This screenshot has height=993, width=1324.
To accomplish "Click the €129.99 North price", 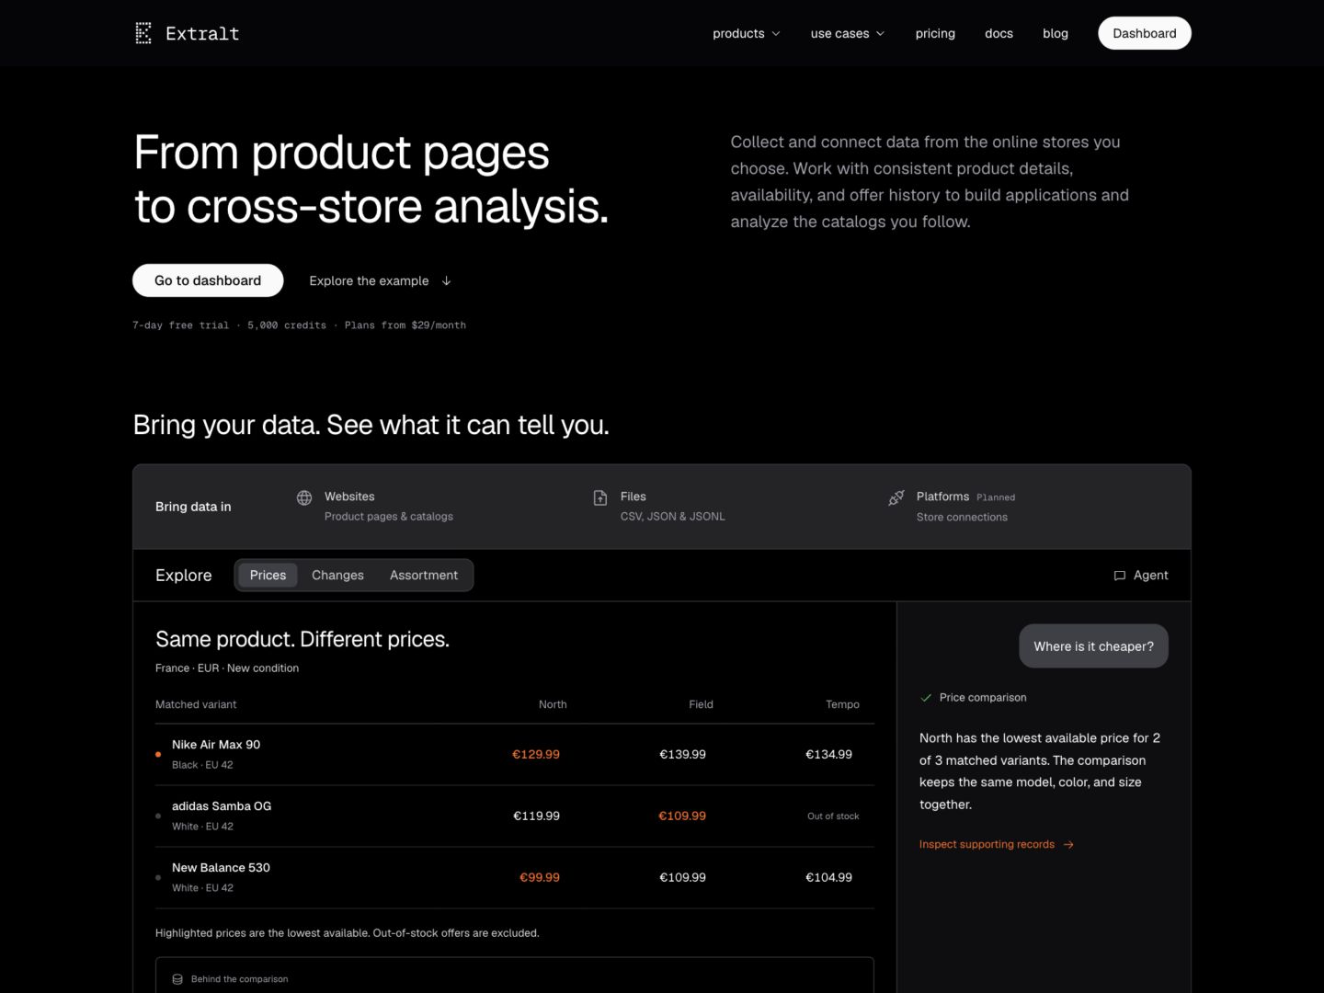I will point(536,755).
